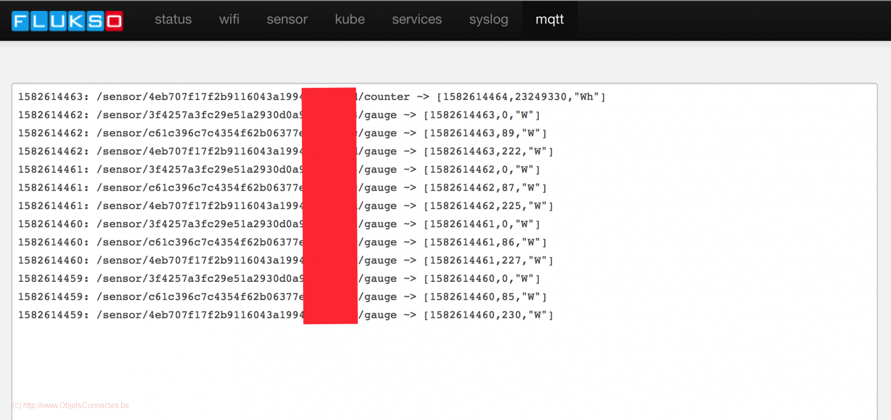
Task: Select the log line ending [1582614461,227,"W"]
Action: coord(286,260)
